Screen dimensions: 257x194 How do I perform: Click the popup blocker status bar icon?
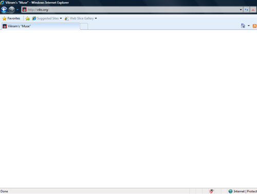[212, 191]
